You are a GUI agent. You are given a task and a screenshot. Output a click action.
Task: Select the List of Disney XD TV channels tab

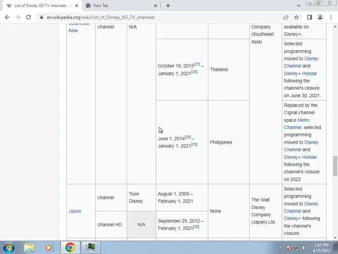pos(42,6)
